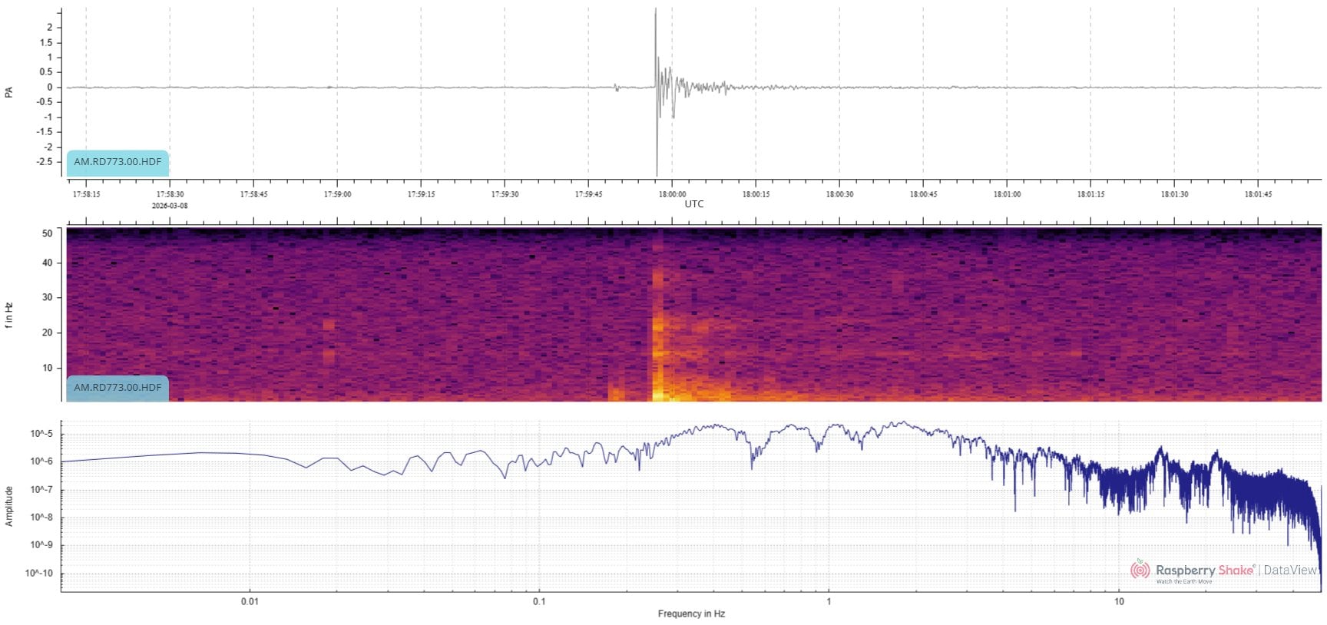This screenshot has height=625, width=1327.
Task: Click the 0.01 frequency axis label
Action: coord(250,601)
